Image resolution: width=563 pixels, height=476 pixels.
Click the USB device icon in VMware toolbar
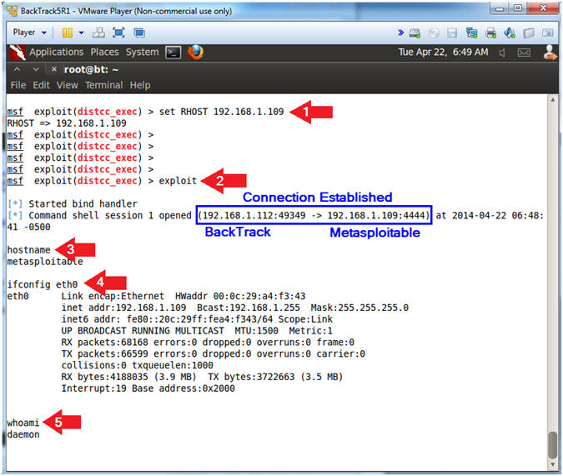(x=529, y=33)
